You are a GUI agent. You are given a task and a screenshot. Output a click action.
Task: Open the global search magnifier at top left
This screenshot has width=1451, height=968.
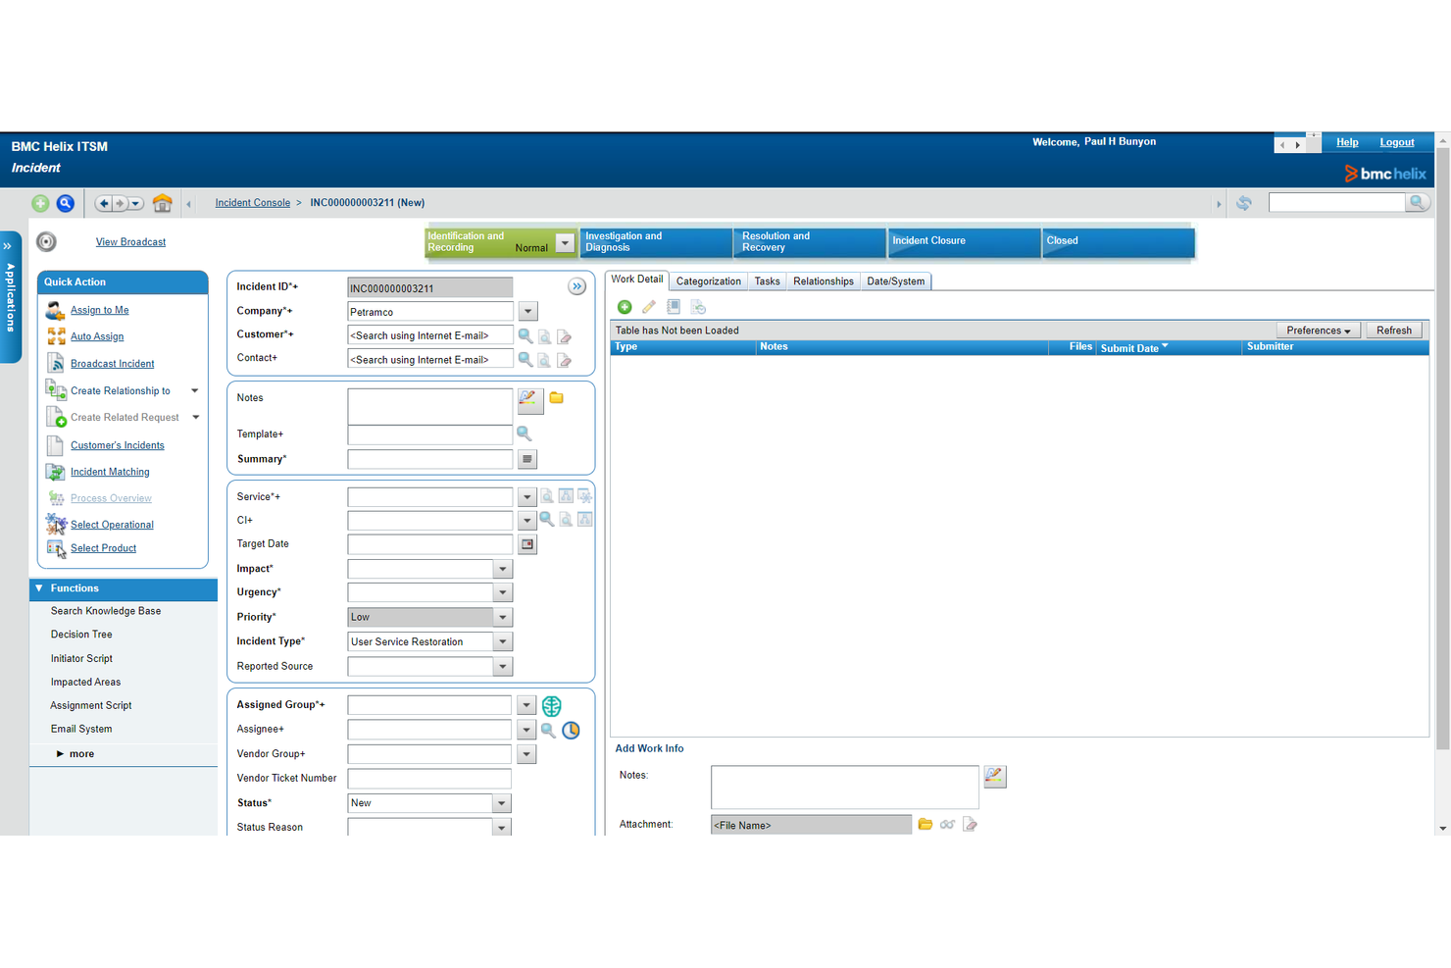(x=65, y=203)
